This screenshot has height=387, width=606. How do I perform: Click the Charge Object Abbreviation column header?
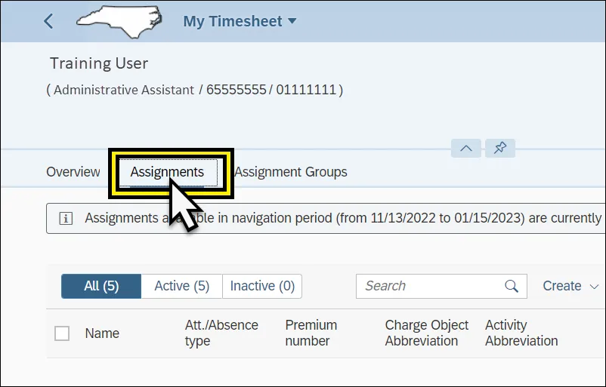[427, 333]
